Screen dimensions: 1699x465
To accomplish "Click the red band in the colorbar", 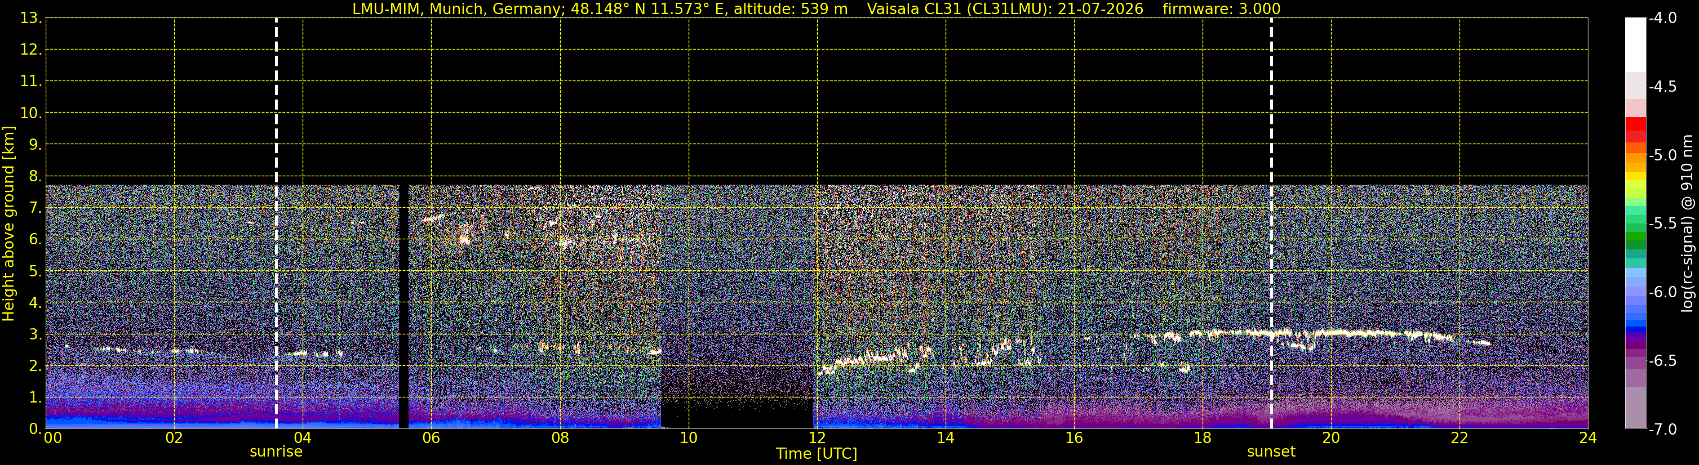I will coord(1636,129).
